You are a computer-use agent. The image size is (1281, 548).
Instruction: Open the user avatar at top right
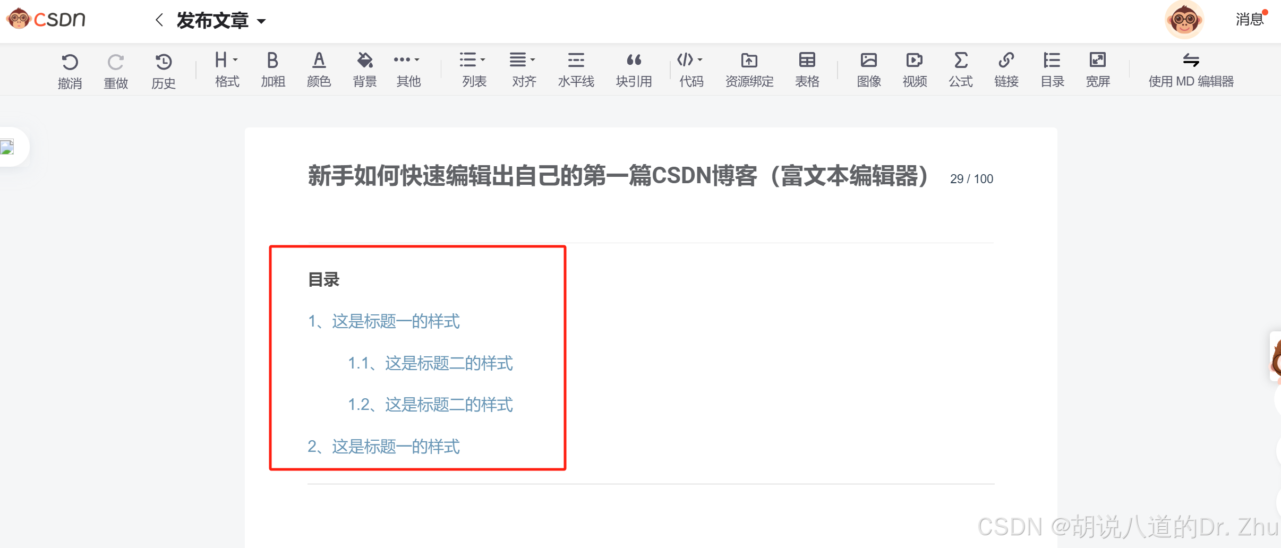1184,20
